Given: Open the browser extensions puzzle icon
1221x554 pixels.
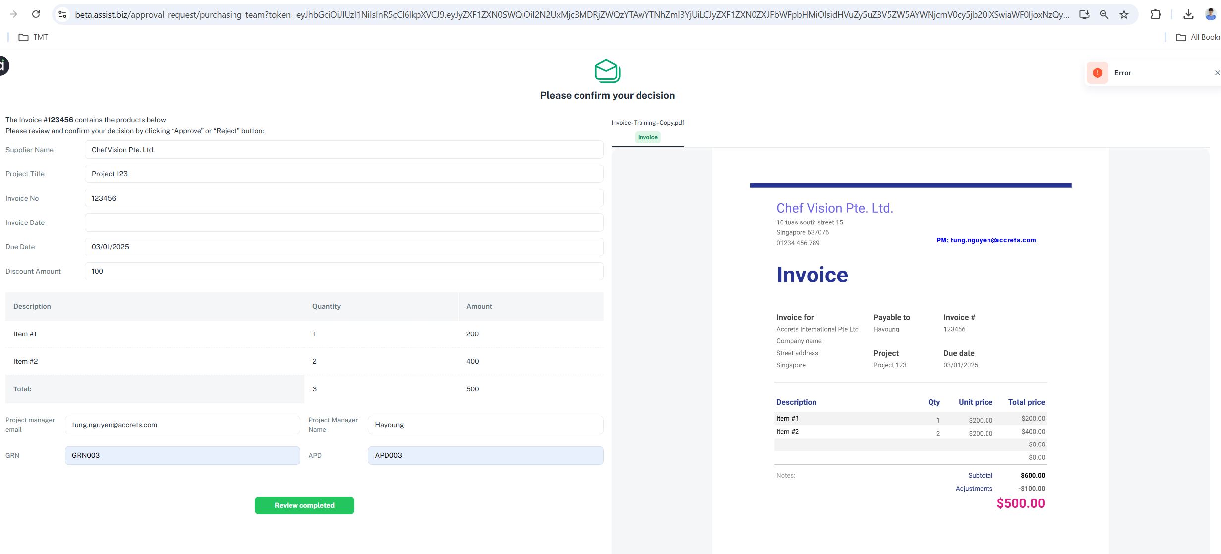Looking at the screenshot, I should pyautogui.click(x=1156, y=14).
